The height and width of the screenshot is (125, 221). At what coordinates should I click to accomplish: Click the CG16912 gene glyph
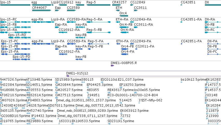click(x=63, y=5)
